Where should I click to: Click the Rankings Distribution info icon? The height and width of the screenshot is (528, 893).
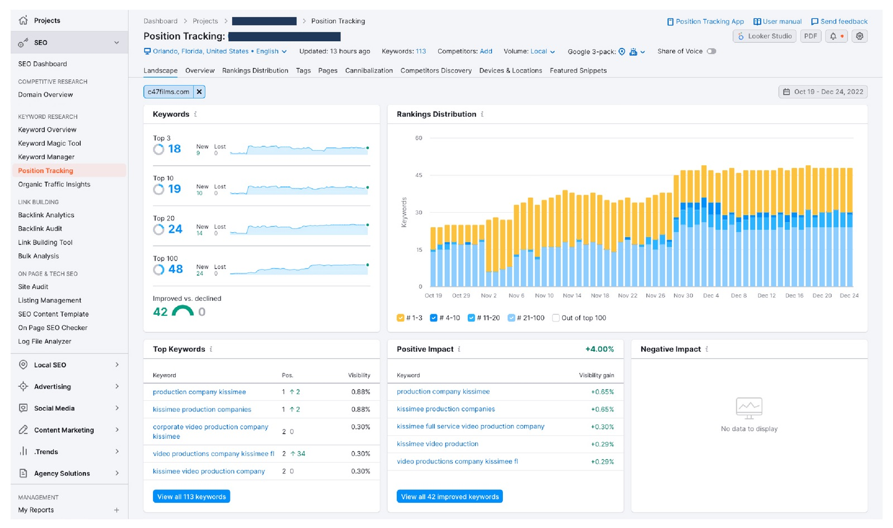coord(482,114)
